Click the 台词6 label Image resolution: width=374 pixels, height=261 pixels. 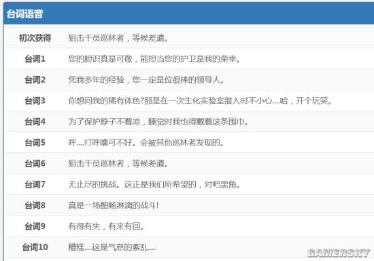tap(35, 164)
